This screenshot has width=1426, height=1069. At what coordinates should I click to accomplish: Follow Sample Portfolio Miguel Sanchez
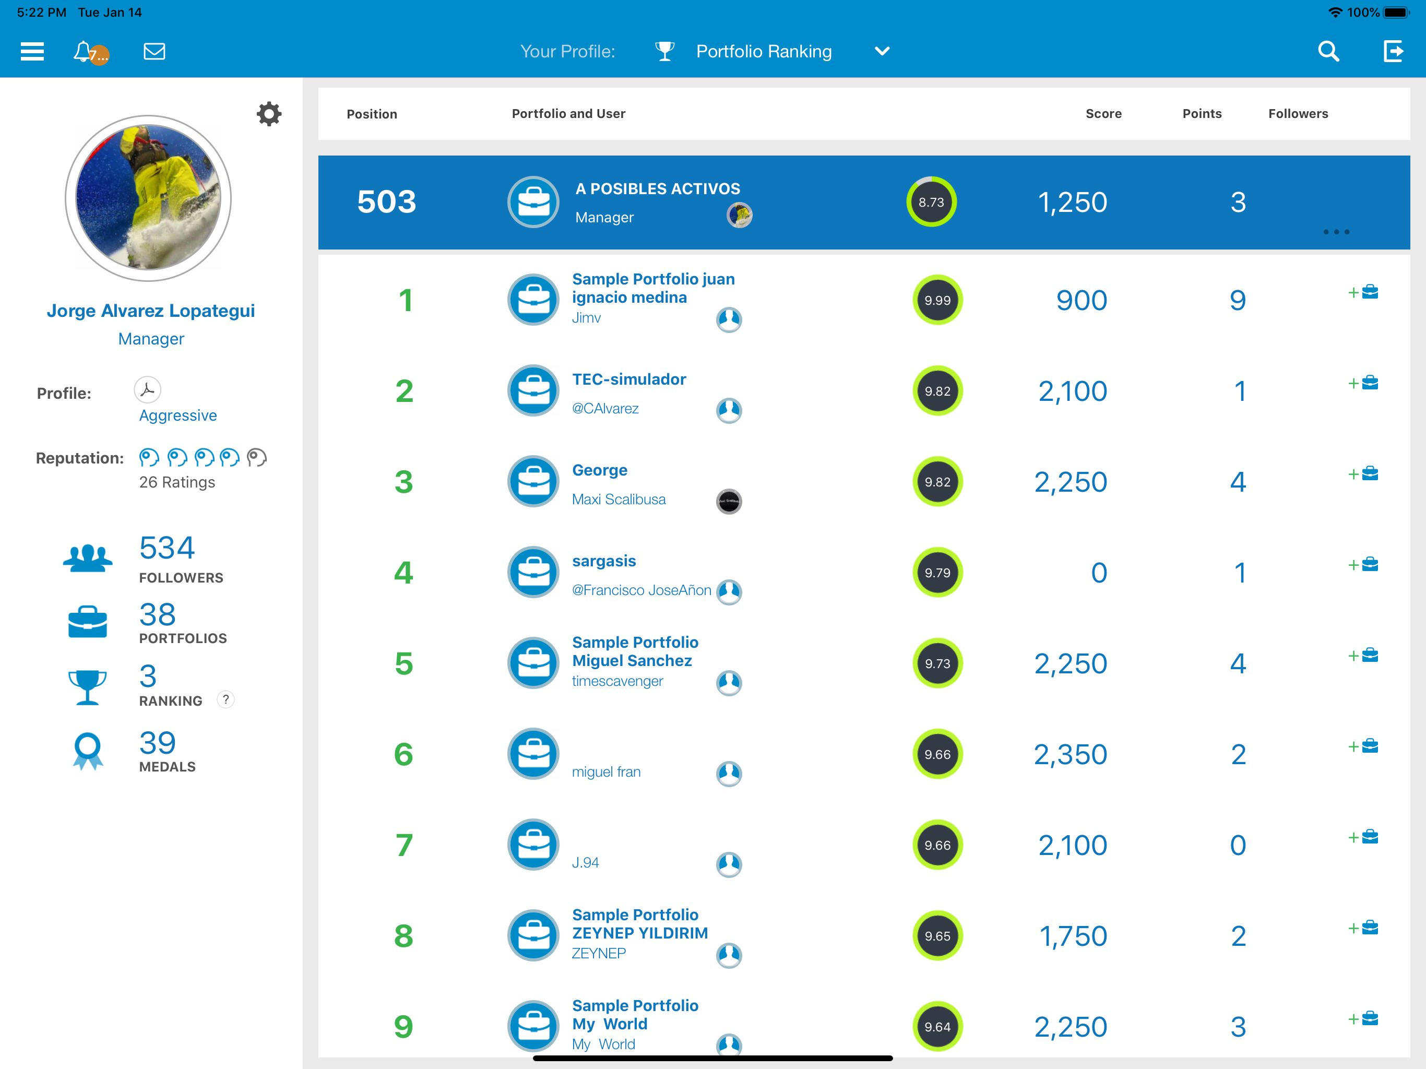[x=1363, y=656]
